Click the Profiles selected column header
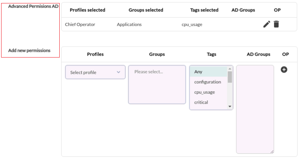The width and height of the screenshot is (304, 159). pyautogui.click(x=87, y=10)
